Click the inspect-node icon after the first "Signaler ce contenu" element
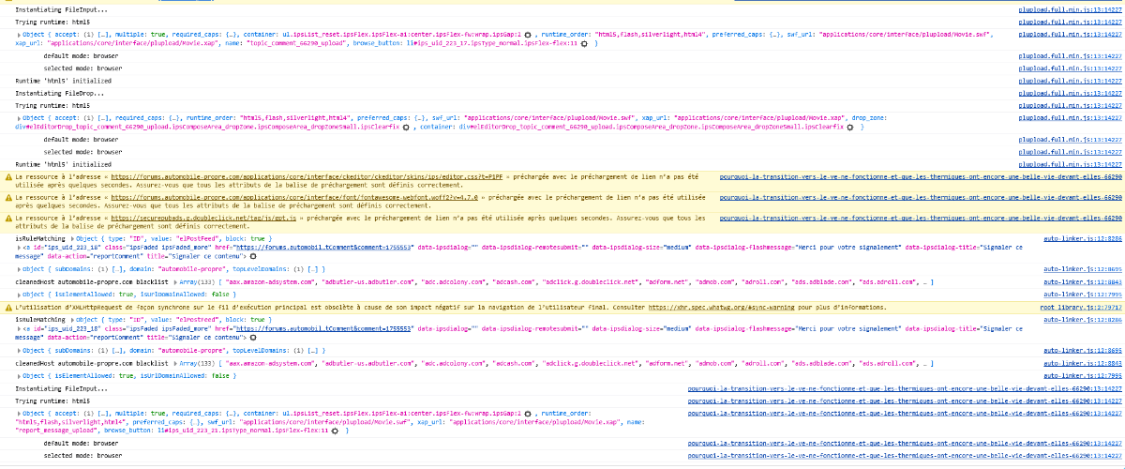 [x=251, y=258]
